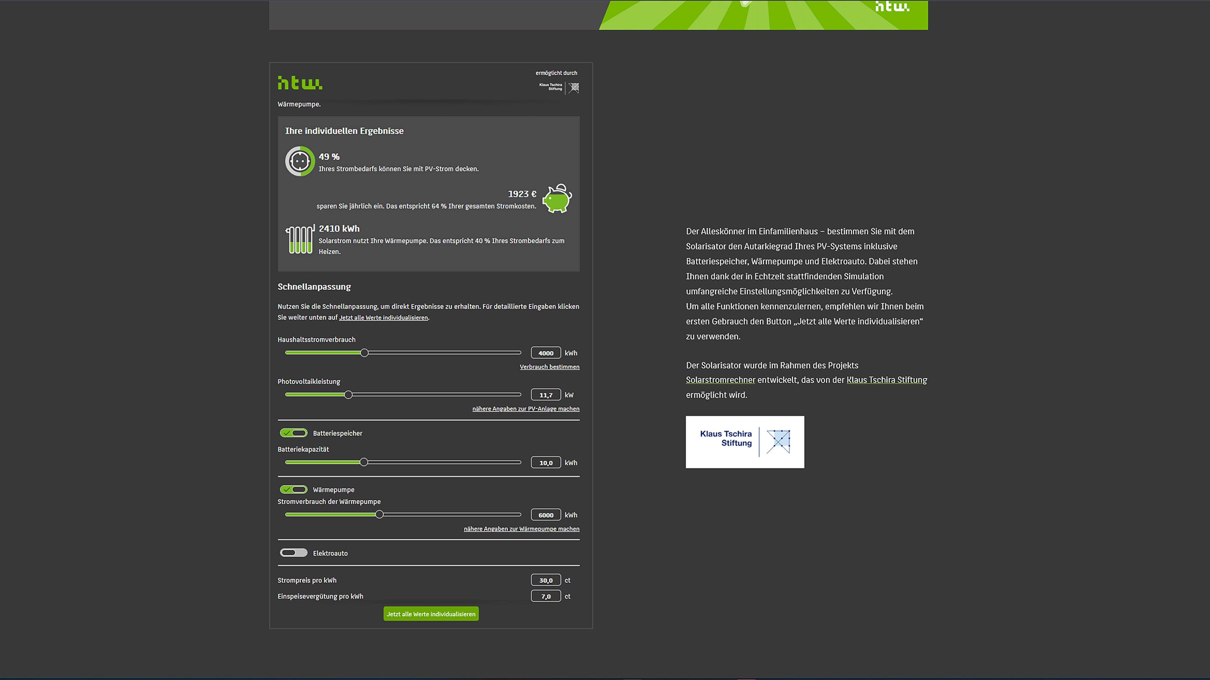Click the white htw logo in top banner

[x=892, y=7]
